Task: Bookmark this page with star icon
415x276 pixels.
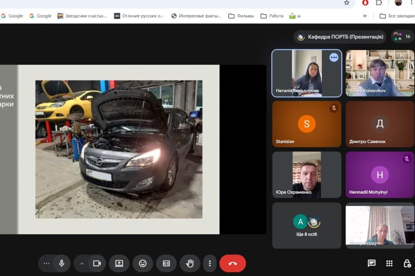Action: (x=347, y=3)
